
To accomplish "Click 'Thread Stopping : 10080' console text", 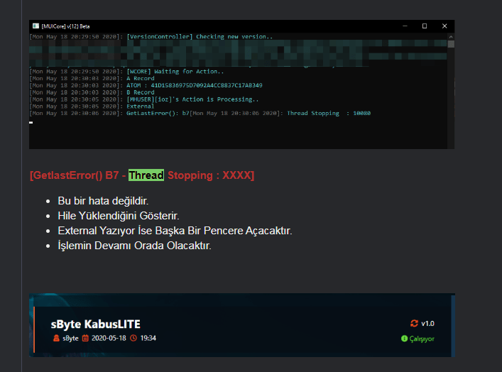I will (329, 114).
